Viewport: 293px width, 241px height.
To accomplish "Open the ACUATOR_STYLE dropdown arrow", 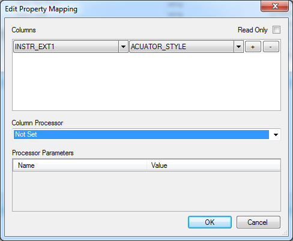I will tap(238, 47).
